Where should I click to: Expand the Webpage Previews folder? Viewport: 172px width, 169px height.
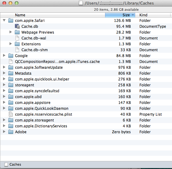click(x=10, y=32)
